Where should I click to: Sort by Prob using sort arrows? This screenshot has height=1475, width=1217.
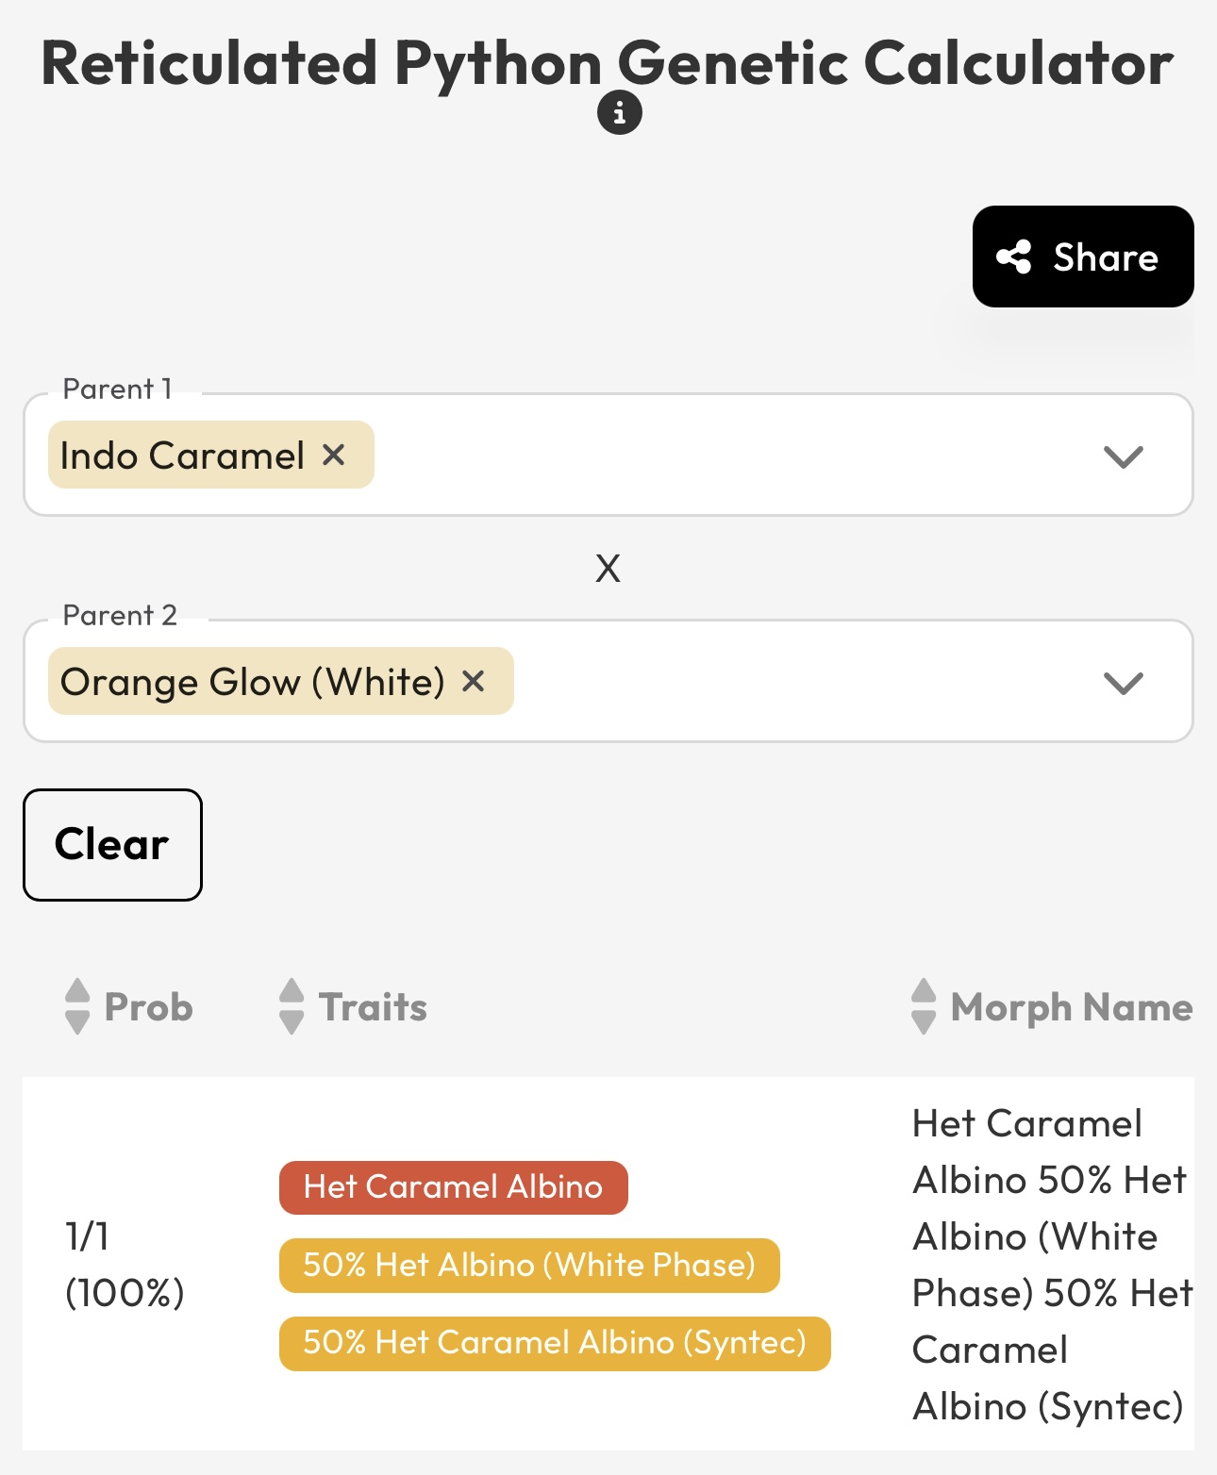pos(77,1006)
